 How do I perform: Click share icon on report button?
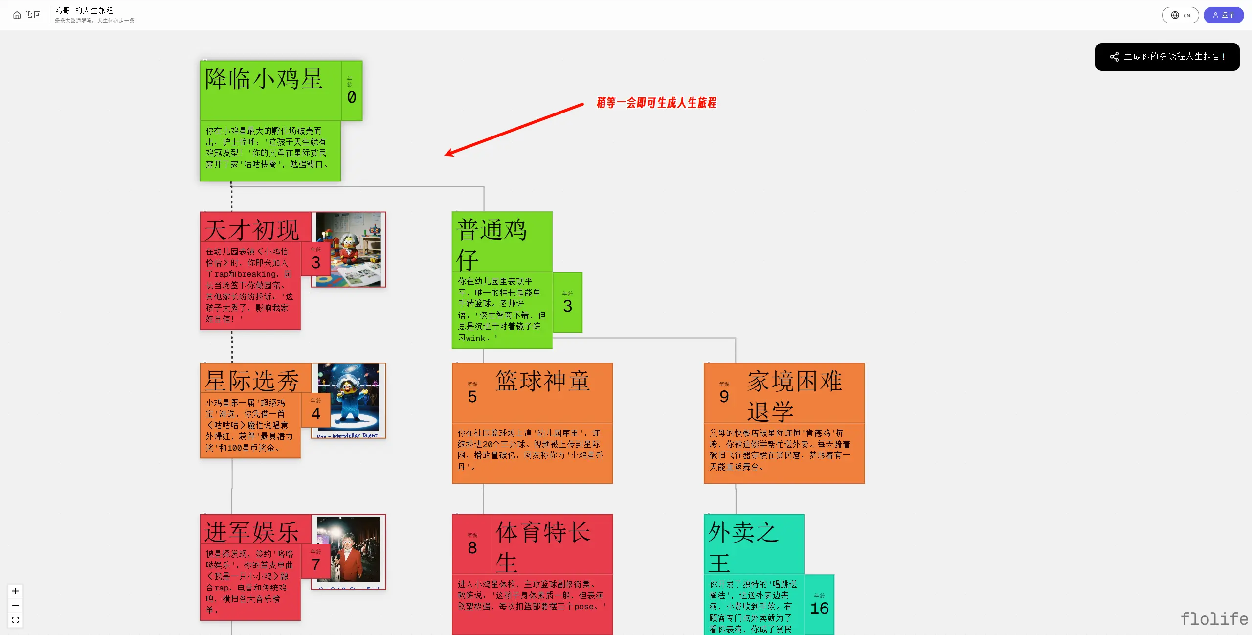(1114, 57)
